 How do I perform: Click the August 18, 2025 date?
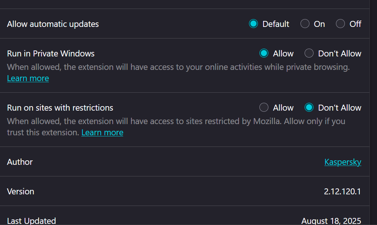click(331, 221)
